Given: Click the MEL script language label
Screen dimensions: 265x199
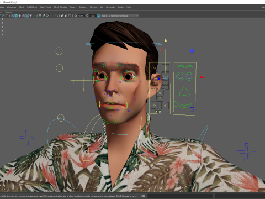Looking at the screenshot, I should coord(142,196).
